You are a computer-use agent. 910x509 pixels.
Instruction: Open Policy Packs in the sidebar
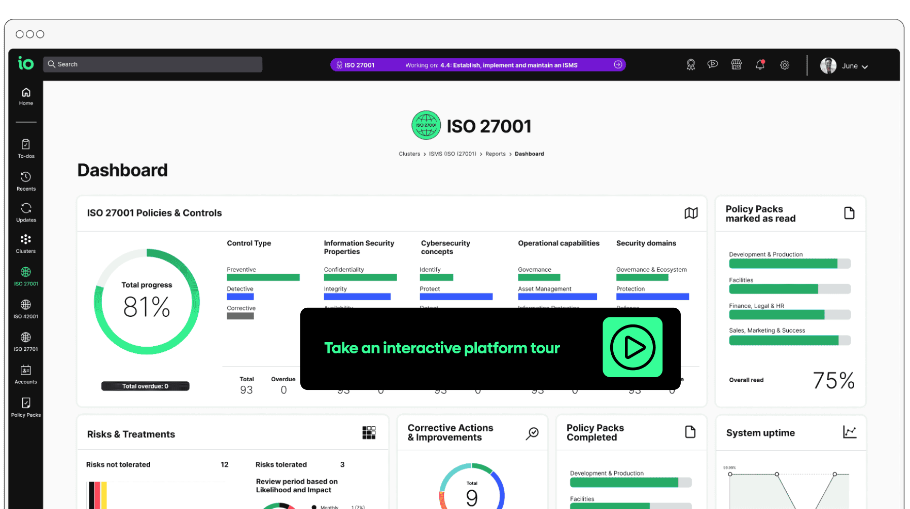click(26, 408)
